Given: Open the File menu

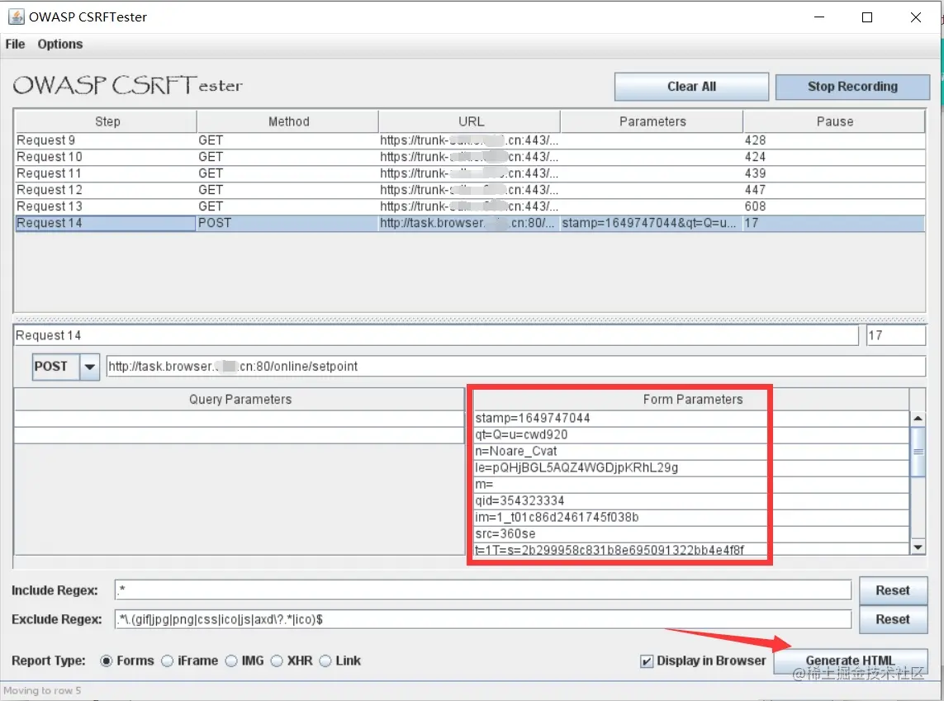Looking at the screenshot, I should (x=15, y=44).
